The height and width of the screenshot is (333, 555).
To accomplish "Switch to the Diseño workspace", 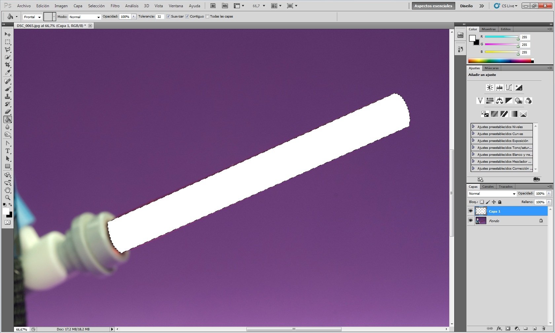I will pyautogui.click(x=466, y=6).
